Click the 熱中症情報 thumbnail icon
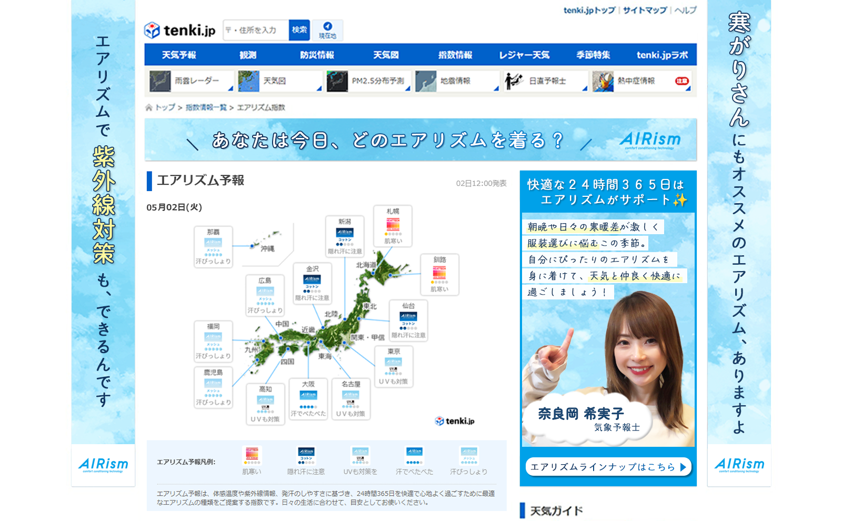842x521 pixels. pos(603,81)
